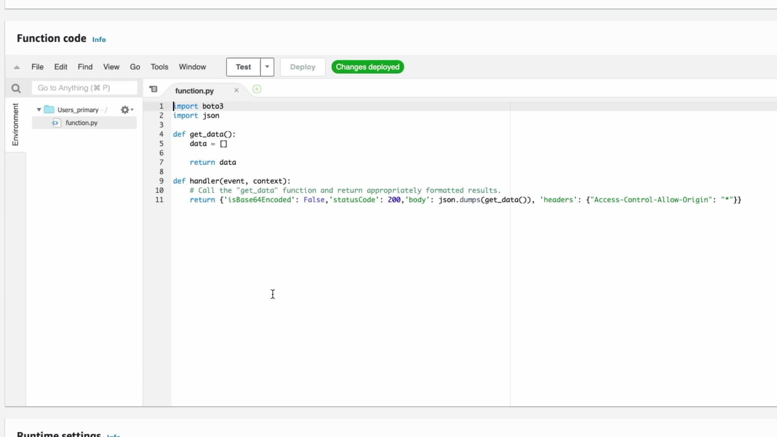The image size is (777, 437).
Task: Click line number 9 in gutter
Action: [161, 181]
